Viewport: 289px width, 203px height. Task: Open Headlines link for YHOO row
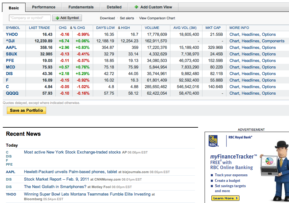pos(250,35)
